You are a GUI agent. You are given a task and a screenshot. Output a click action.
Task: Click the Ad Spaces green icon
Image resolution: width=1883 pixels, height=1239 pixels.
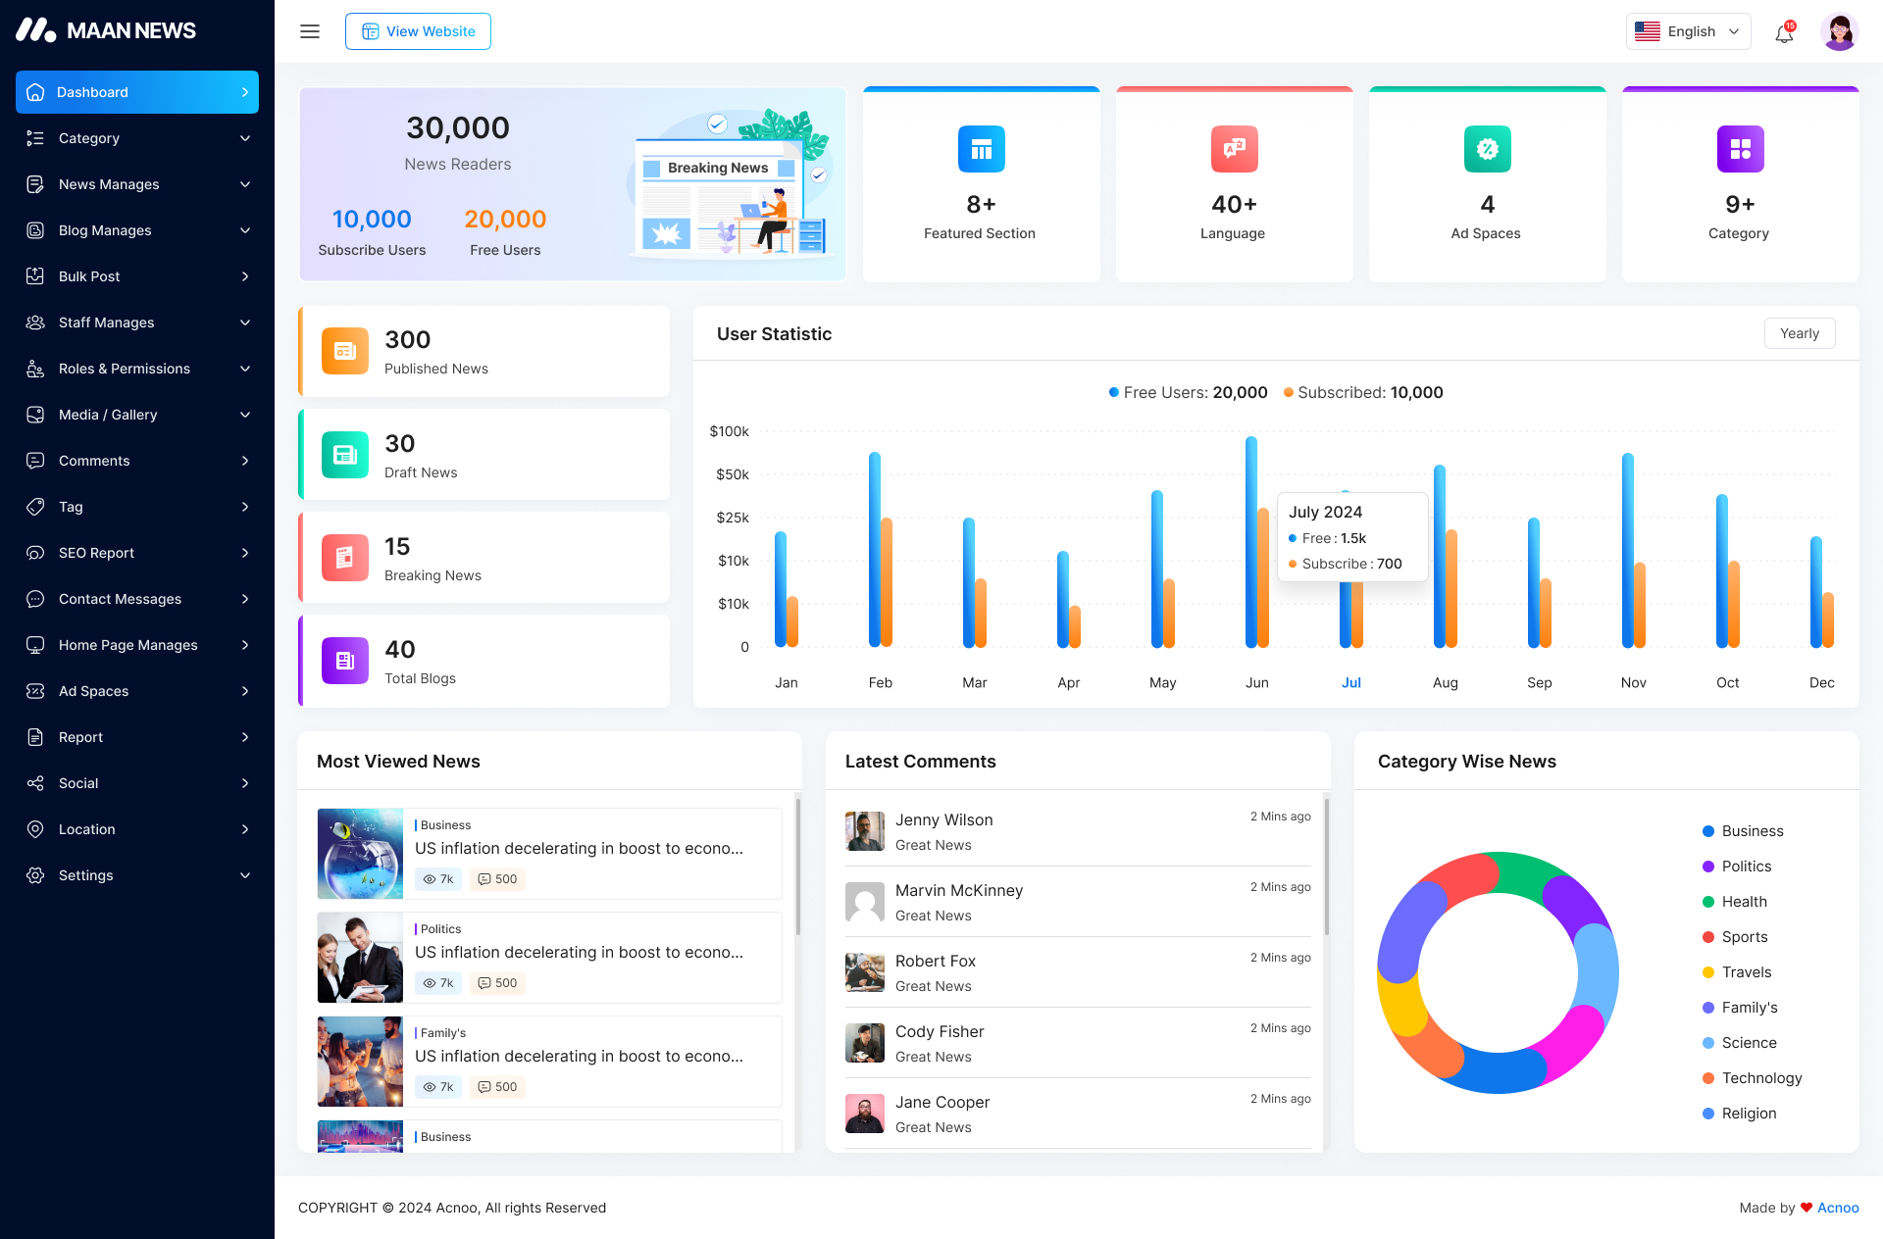click(x=1487, y=149)
